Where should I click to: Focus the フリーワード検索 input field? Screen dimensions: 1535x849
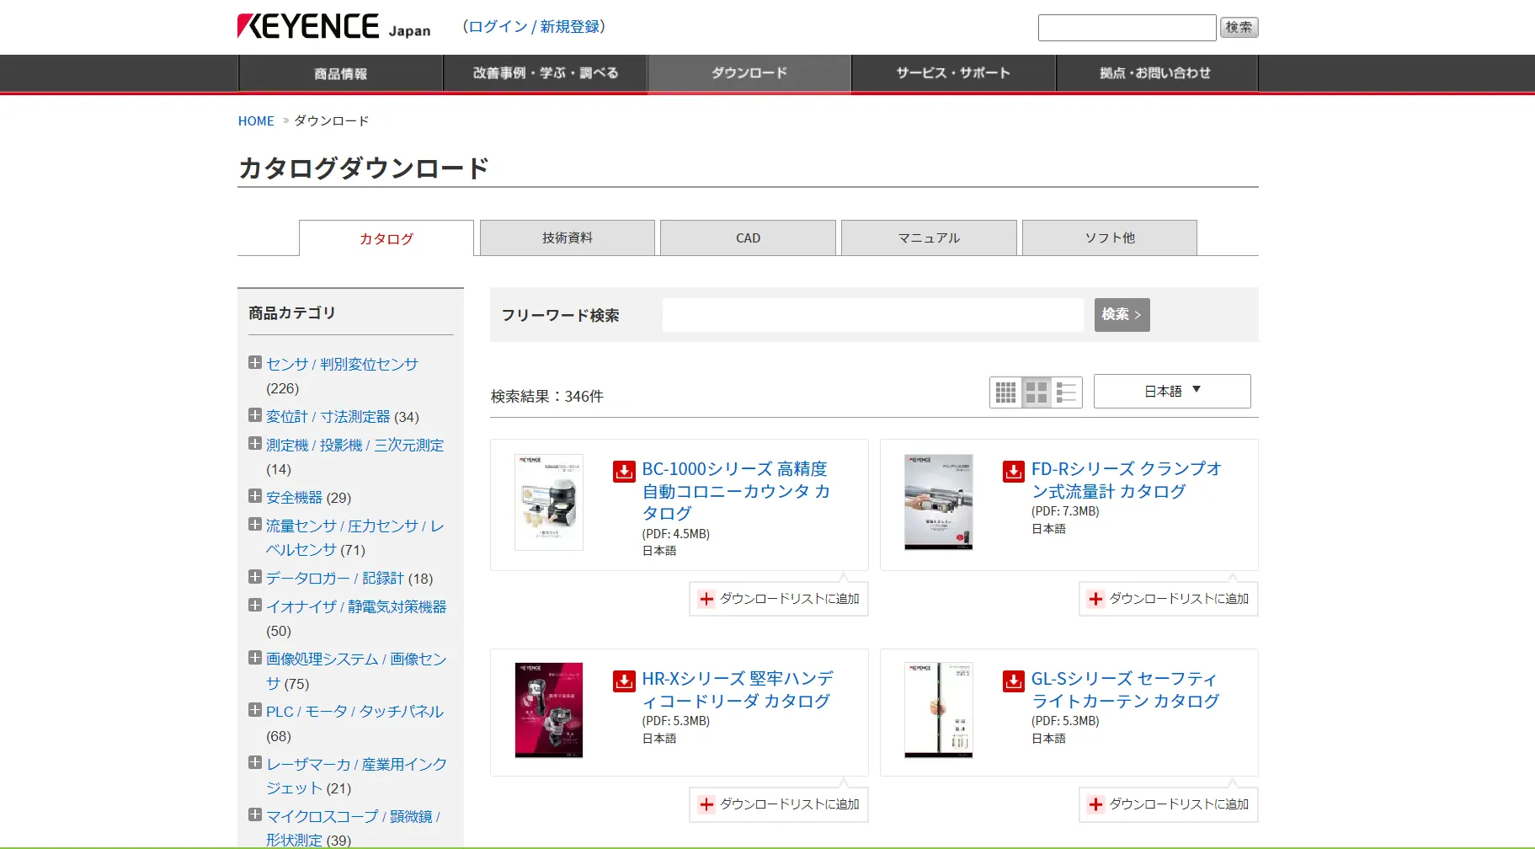(872, 315)
